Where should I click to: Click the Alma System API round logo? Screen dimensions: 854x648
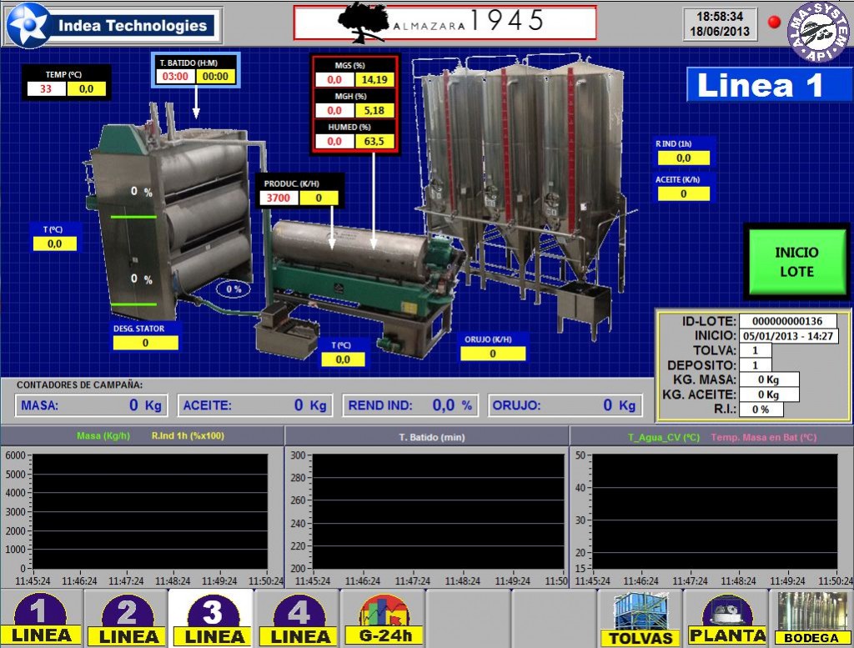point(819,32)
